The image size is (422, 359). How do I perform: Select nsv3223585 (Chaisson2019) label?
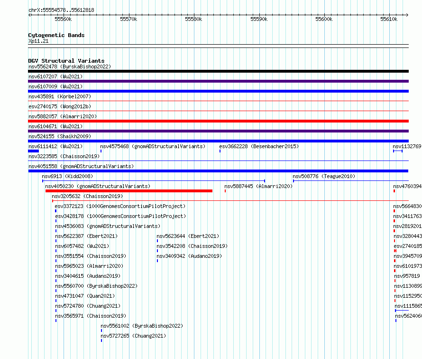point(64,156)
